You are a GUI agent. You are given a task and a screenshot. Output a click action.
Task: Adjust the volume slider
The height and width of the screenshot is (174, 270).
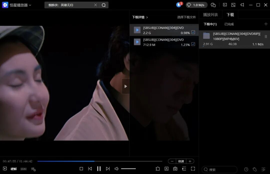click(x=128, y=169)
